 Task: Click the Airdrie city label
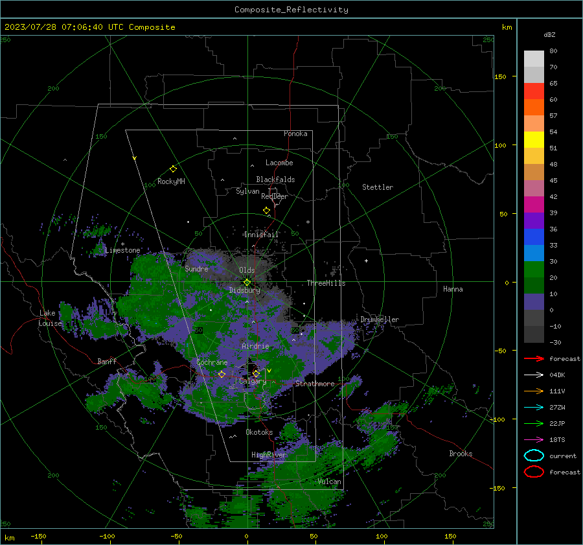click(x=255, y=346)
